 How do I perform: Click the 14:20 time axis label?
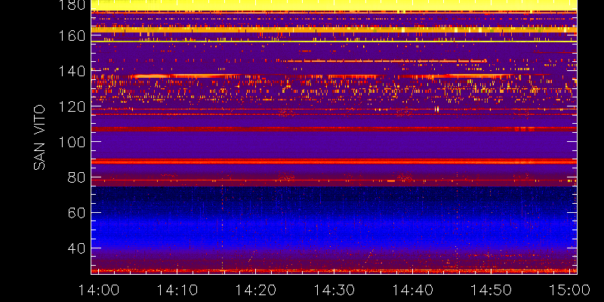(x=256, y=290)
